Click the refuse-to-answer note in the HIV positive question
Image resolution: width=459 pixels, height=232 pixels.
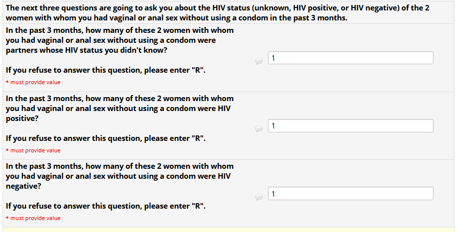(105, 138)
